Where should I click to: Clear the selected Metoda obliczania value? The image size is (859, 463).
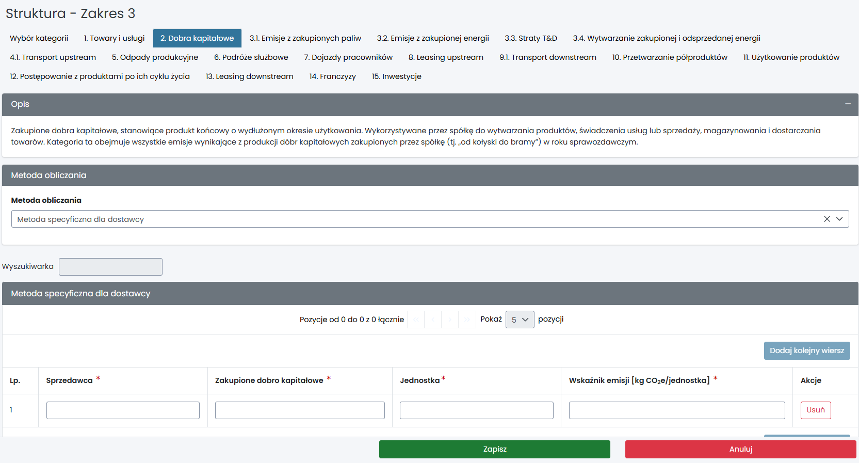827,219
